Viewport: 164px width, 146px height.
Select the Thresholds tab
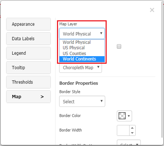point(28,82)
